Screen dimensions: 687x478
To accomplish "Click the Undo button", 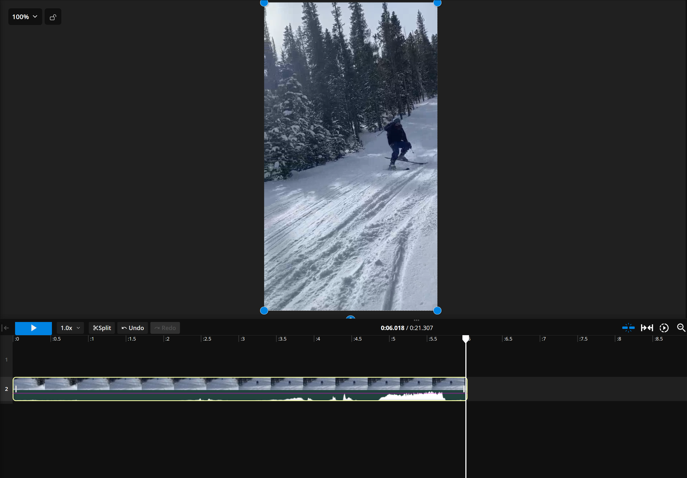I will coord(133,328).
